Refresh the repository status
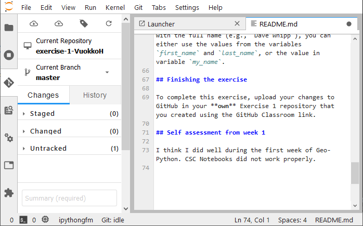 109,23
